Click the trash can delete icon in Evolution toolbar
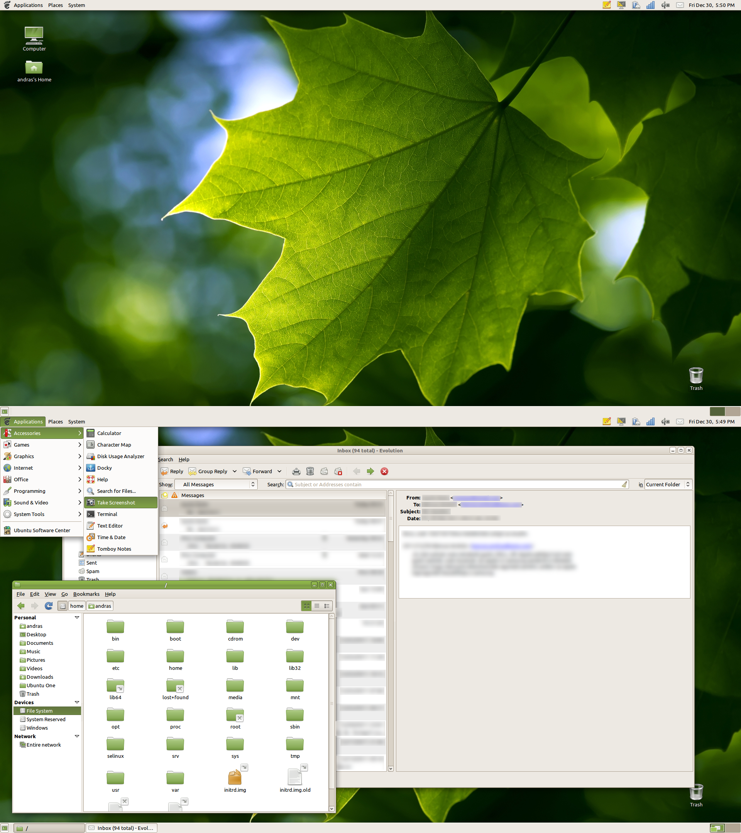741x833 pixels. click(310, 472)
